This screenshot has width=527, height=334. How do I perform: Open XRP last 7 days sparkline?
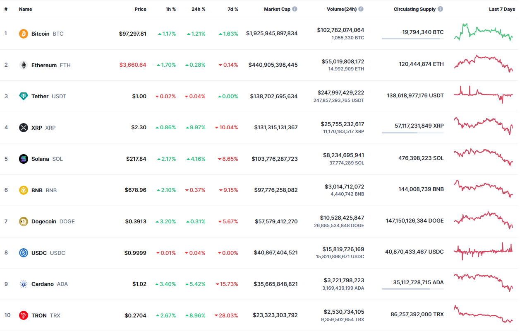pyautogui.click(x=483, y=126)
